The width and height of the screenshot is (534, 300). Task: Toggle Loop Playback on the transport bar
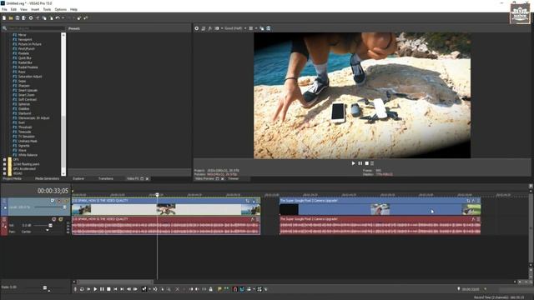(x=82, y=289)
